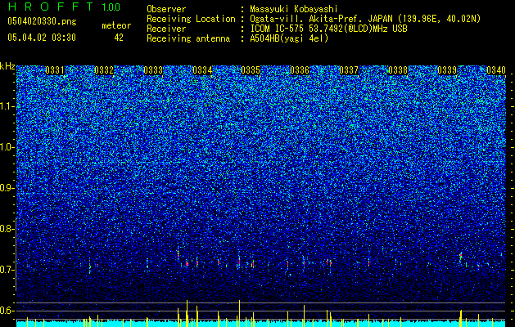Click the version number 1.00

coord(111,7)
